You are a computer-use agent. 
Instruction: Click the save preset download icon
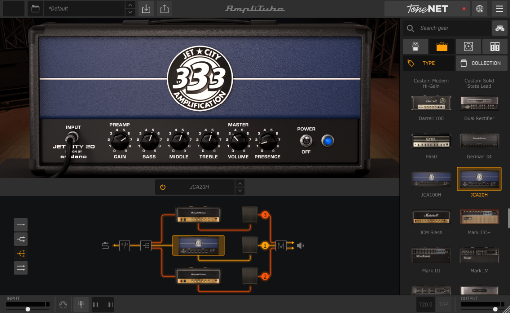(x=146, y=9)
